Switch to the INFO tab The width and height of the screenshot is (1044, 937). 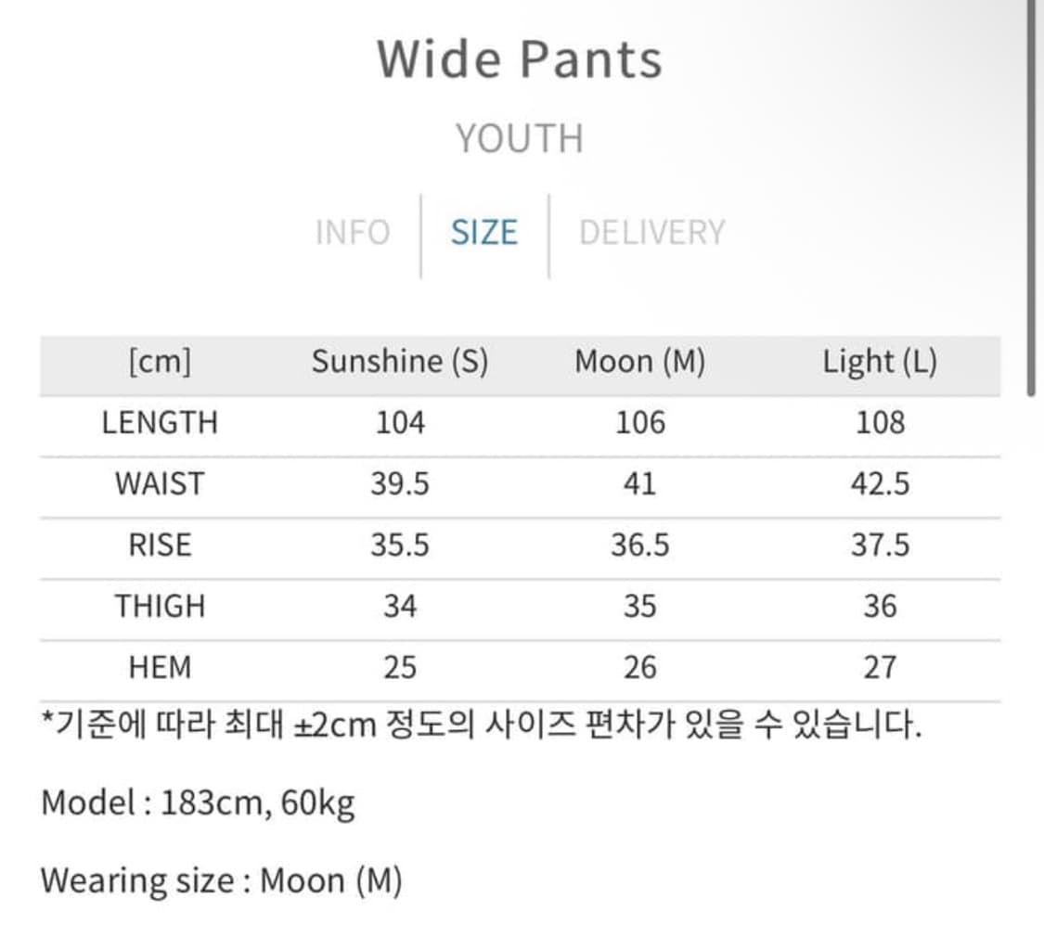coord(353,232)
